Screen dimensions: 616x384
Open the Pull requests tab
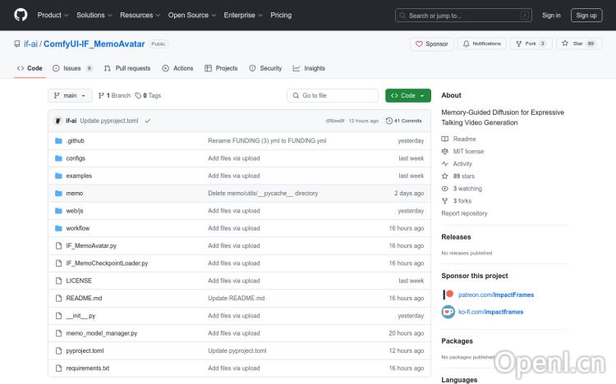(x=127, y=68)
